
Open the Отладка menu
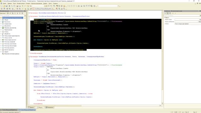coord(28,3)
